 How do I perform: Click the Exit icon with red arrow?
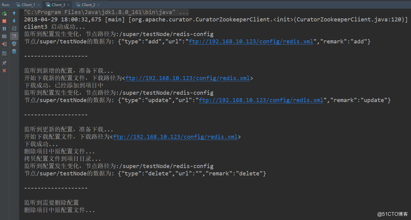pyautogui.click(x=4, y=44)
